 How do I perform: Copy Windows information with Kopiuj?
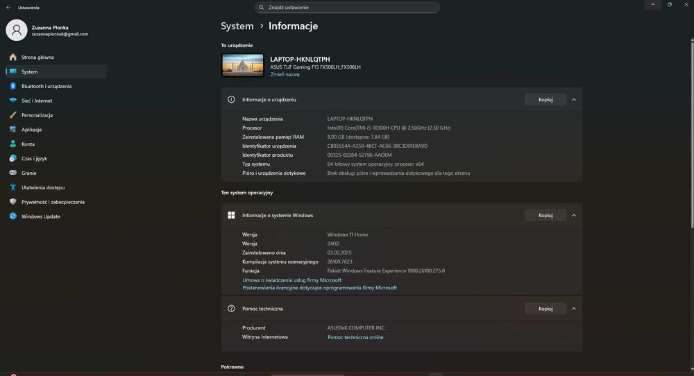[x=545, y=215]
